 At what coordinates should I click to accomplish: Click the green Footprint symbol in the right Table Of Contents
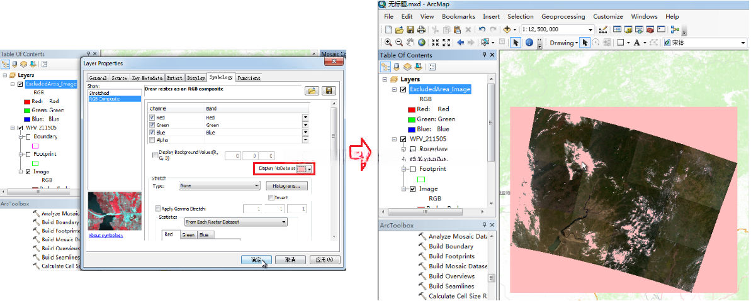tap(421, 179)
